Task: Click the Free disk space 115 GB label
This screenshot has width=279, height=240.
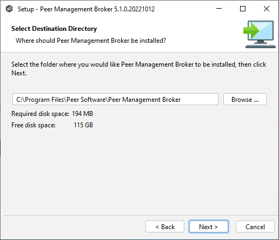Action: pos(52,125)
